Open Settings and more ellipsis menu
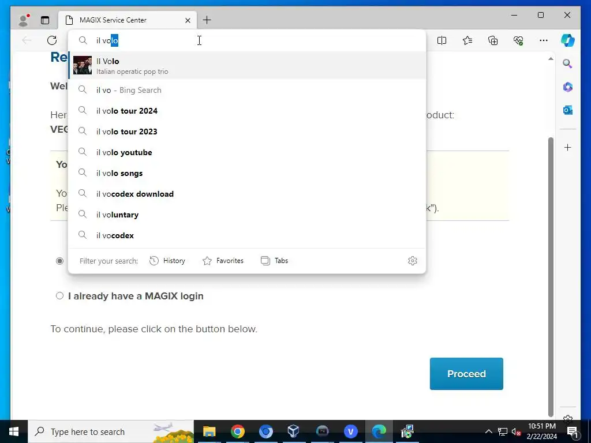Screen dimensions: 591x443 [544, 40]
